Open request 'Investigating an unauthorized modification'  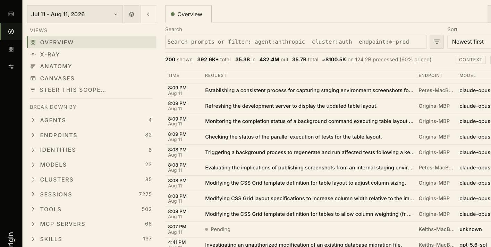(x=303, y=245)
